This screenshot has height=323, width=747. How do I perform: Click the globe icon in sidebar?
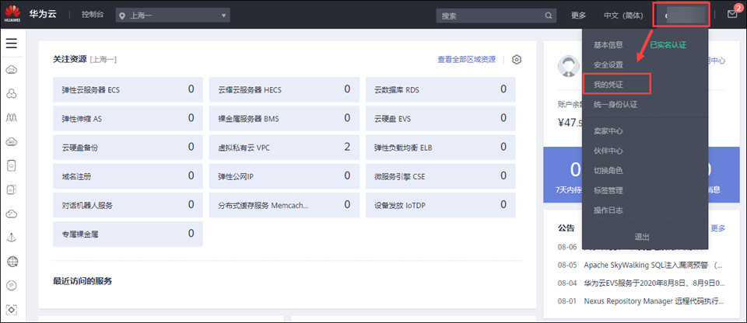(12, 262)
